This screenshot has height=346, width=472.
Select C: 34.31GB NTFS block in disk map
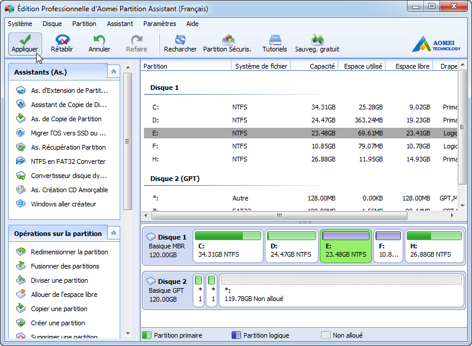click(x=228, y=246)
